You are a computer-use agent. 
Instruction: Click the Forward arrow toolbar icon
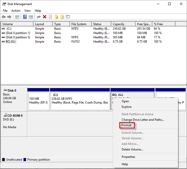tap(9, 17)
